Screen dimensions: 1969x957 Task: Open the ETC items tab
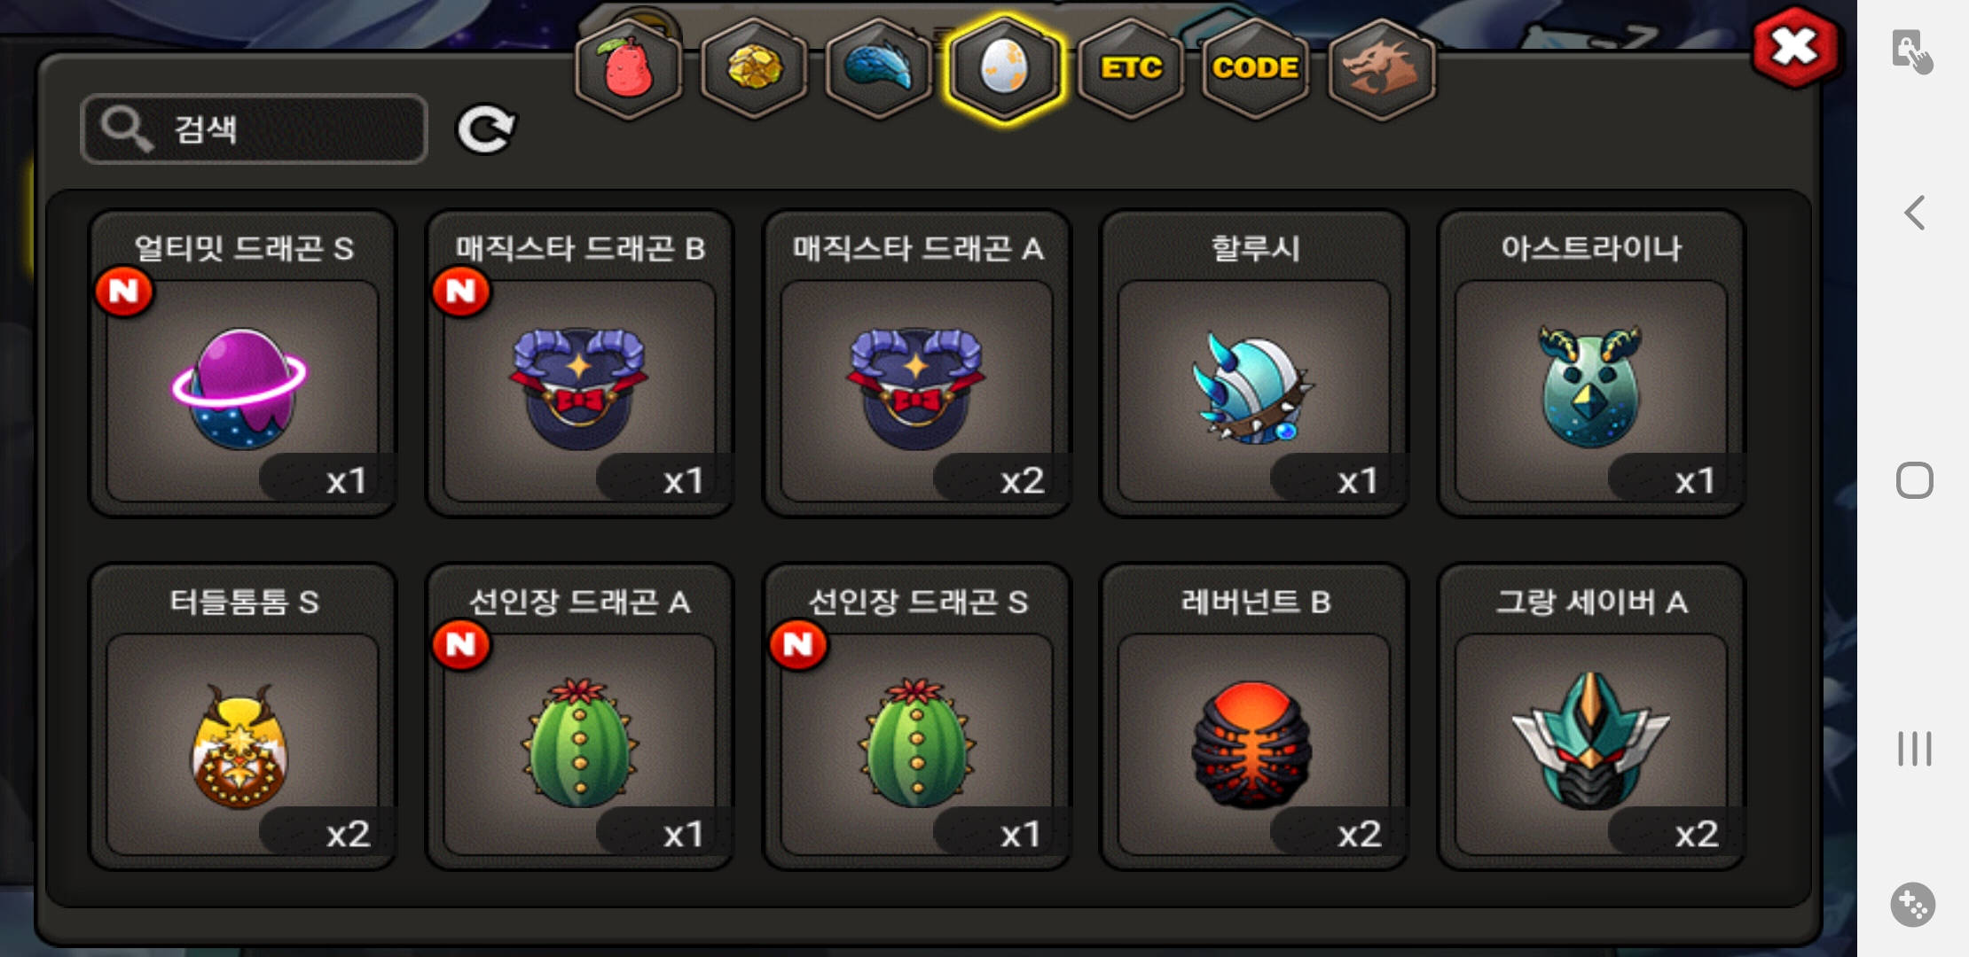point(1131,69)
